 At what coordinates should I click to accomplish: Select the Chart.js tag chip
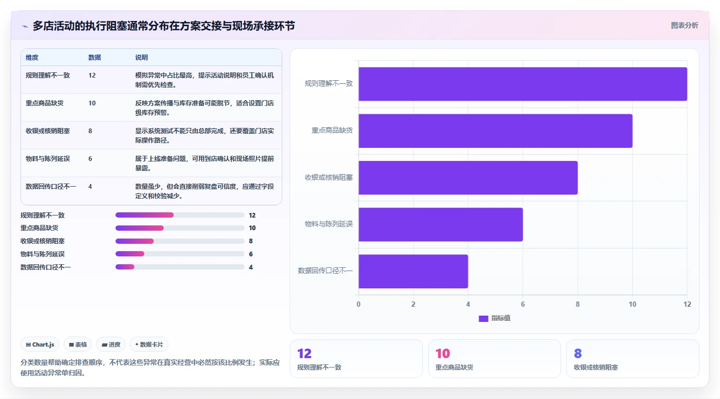click(40, 344)
